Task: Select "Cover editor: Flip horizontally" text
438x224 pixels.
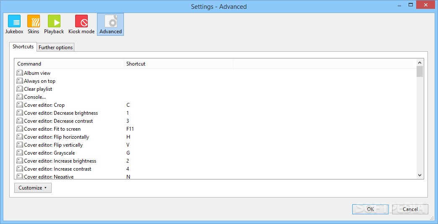Action: click(56, 137)
